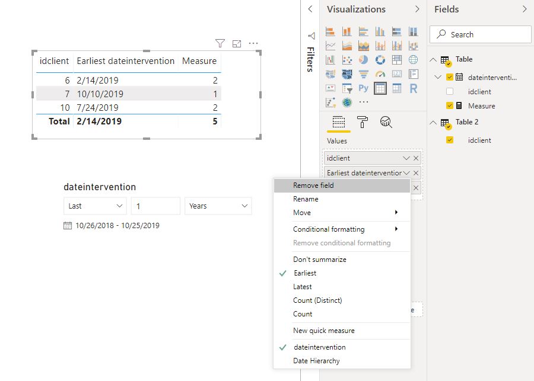Switch to the Format paint roller tab

[x=363, y=122]
